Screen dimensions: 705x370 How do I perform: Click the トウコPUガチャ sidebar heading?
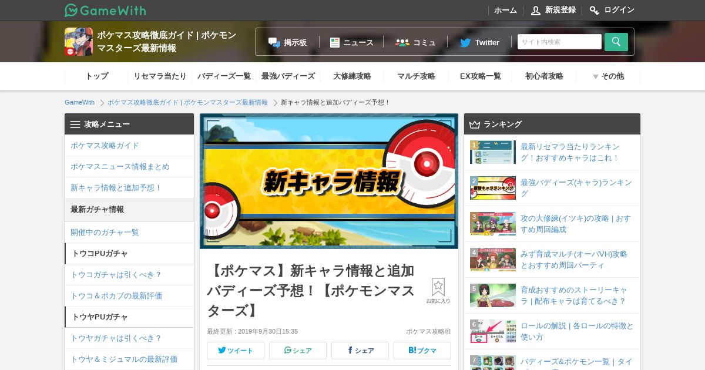point(129,254)
